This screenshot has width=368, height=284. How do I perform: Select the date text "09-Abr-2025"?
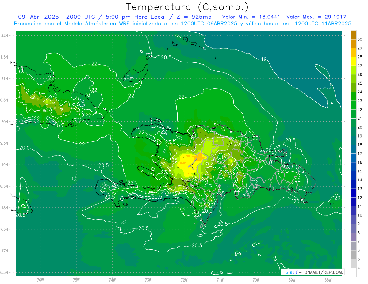tap(38, 17)
